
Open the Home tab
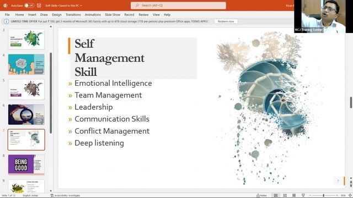pos(20,15)
